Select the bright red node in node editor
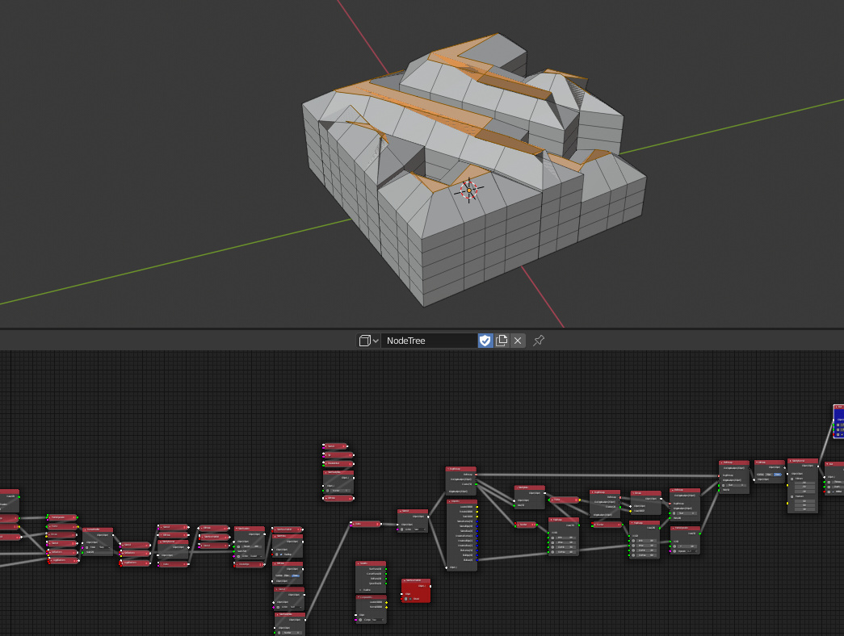The image size is (844, 636). 416,590
